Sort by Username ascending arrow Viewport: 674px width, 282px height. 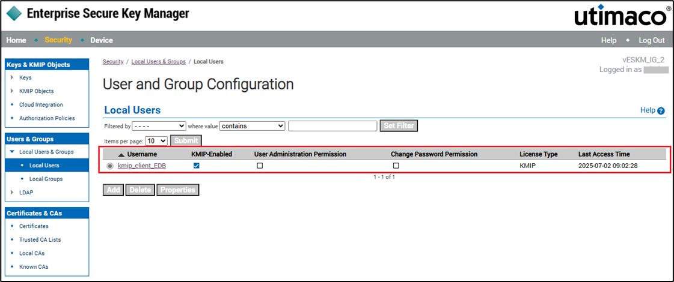[x=121, y=155]
